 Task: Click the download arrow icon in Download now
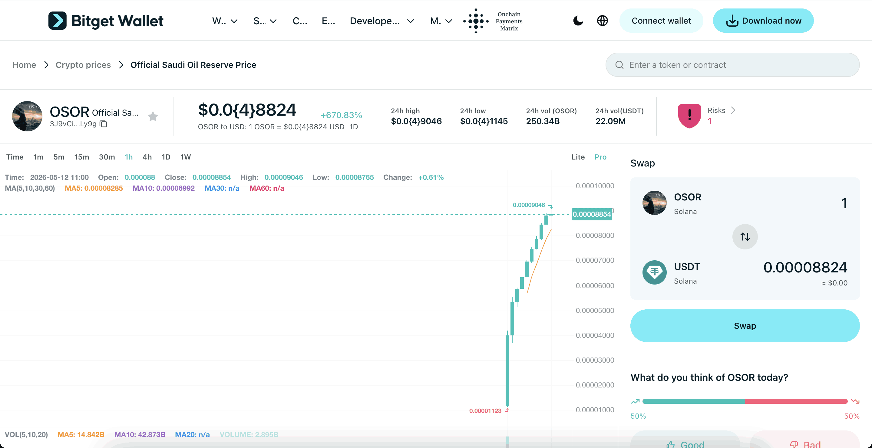tap(732, 21)
